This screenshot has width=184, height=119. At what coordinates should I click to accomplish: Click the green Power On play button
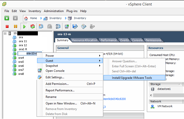pyautogui.click(x=24, y=27)
